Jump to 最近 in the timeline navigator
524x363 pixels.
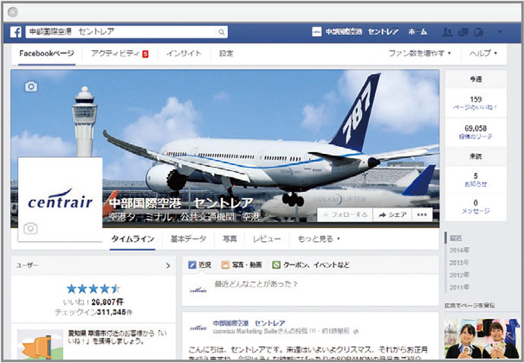[456, 238]
